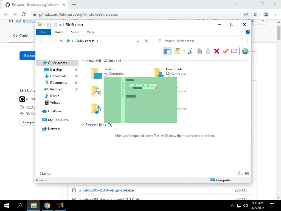
Task: Bookmark this page with star icon
Action: tap(255, 14)
